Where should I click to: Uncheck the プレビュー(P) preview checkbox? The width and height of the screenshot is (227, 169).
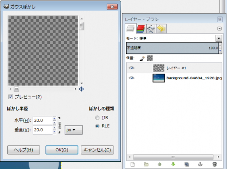coord(10,97)
